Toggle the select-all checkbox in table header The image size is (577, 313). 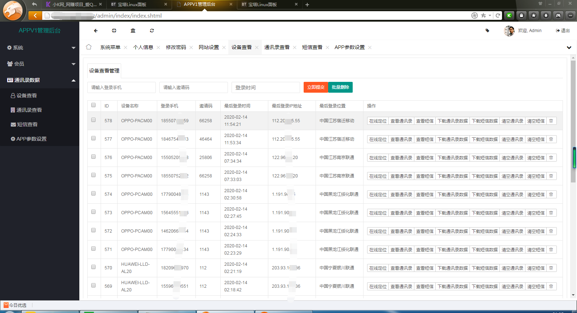click(x=93, y=105)
